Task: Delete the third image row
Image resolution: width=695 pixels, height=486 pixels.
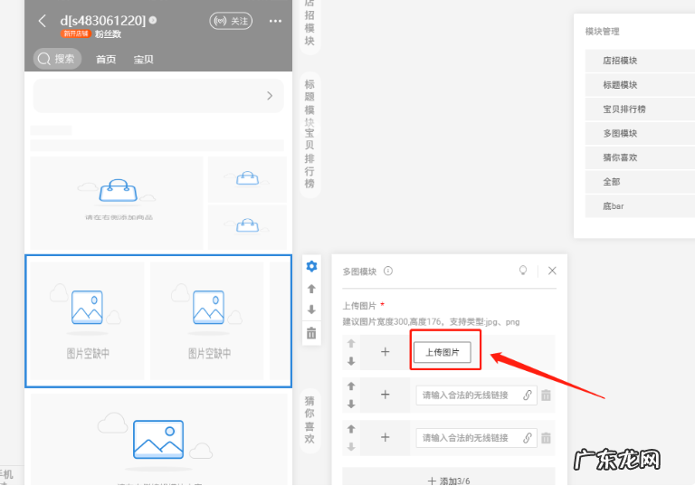Action: (546, 438)
